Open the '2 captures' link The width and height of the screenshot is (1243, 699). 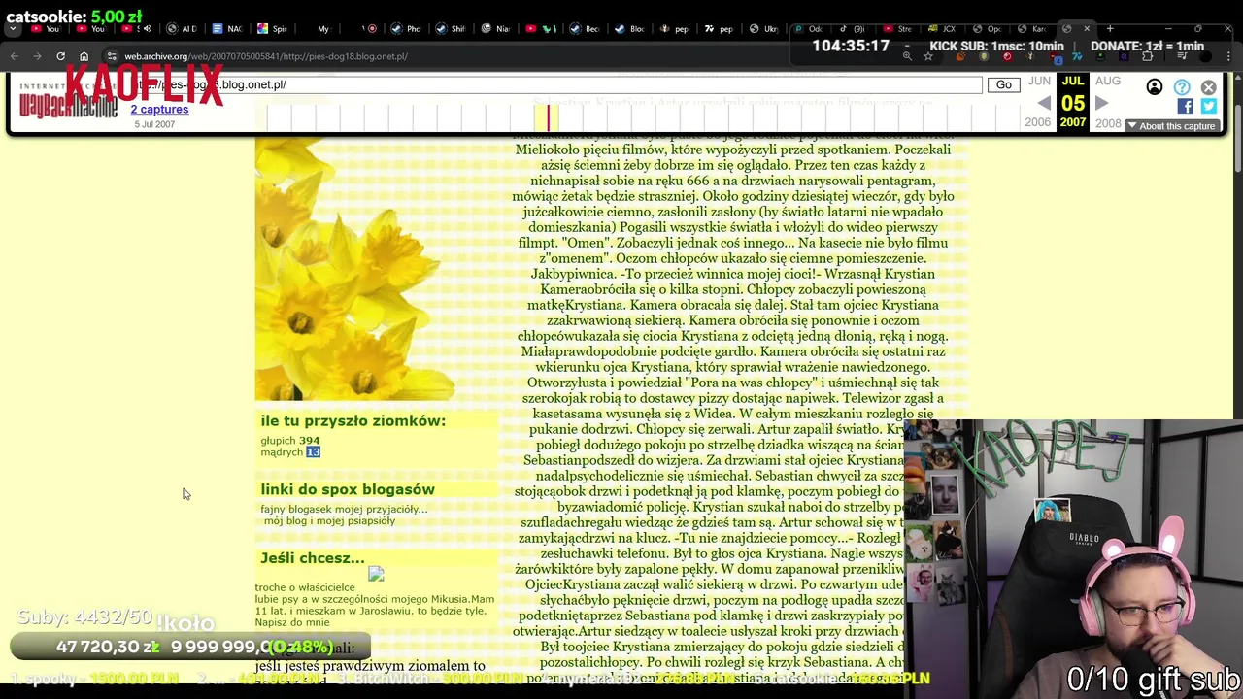tap(159, 109)
